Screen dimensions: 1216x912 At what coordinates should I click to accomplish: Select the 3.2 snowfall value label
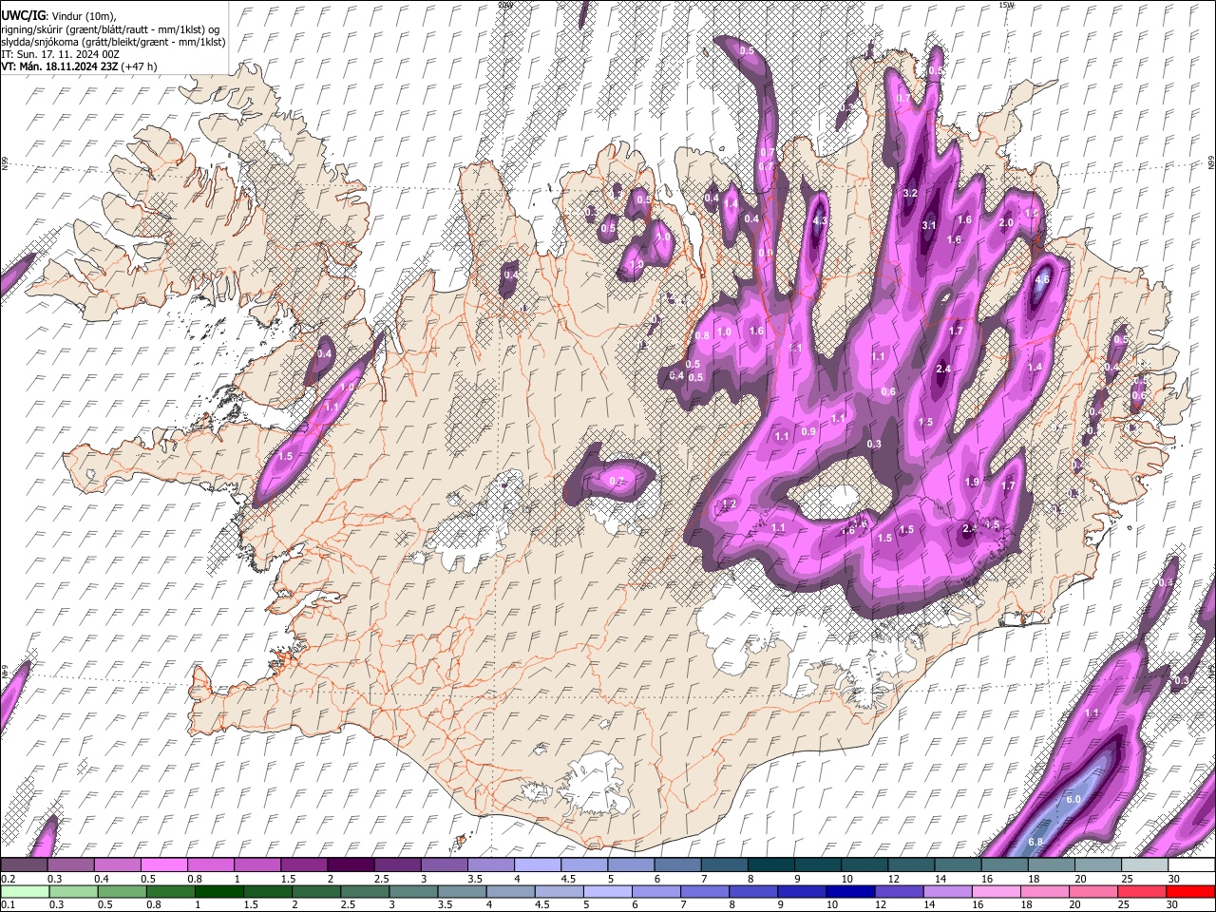(909, 193)
